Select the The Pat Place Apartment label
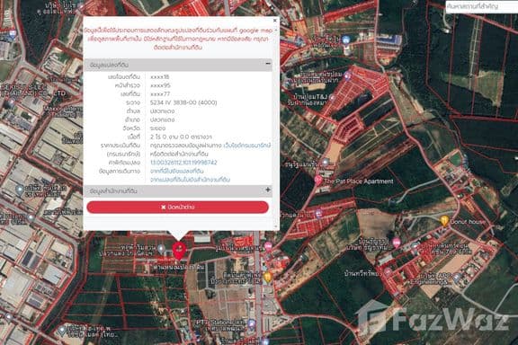The image size is (518, 345). (x=359, y=181)
